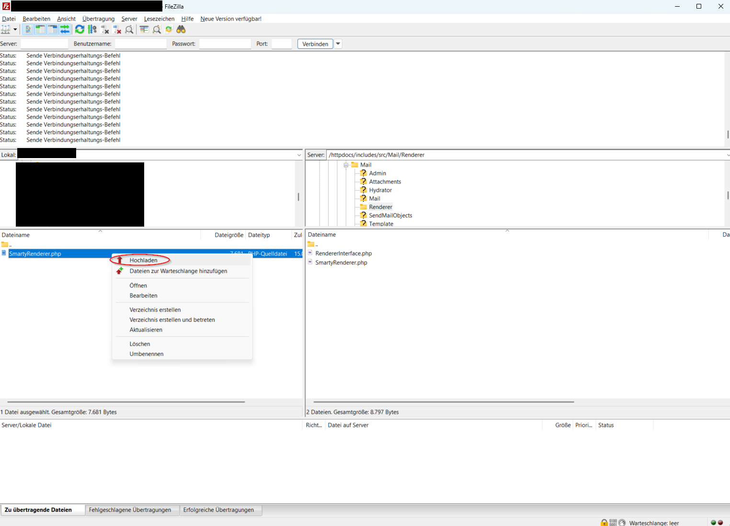Open the Datei menu
The width and height of the screenshot is (730, 526).
9,19
